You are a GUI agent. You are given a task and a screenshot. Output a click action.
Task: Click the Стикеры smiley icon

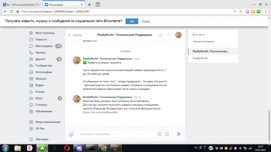tap(31, 105)
